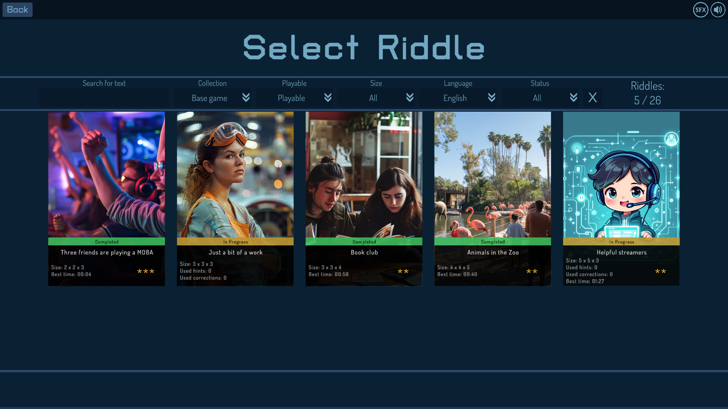The image size is (728, 409).
Task: Click the Back button
Action: [x=17, y=9]
